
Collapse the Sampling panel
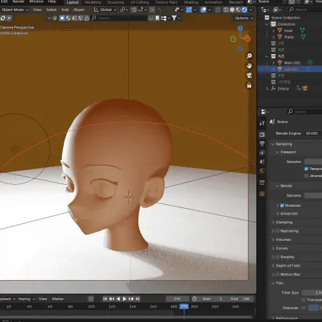(283, 144)
